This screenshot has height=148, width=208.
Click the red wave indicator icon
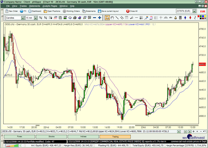[x=55, y=18]
